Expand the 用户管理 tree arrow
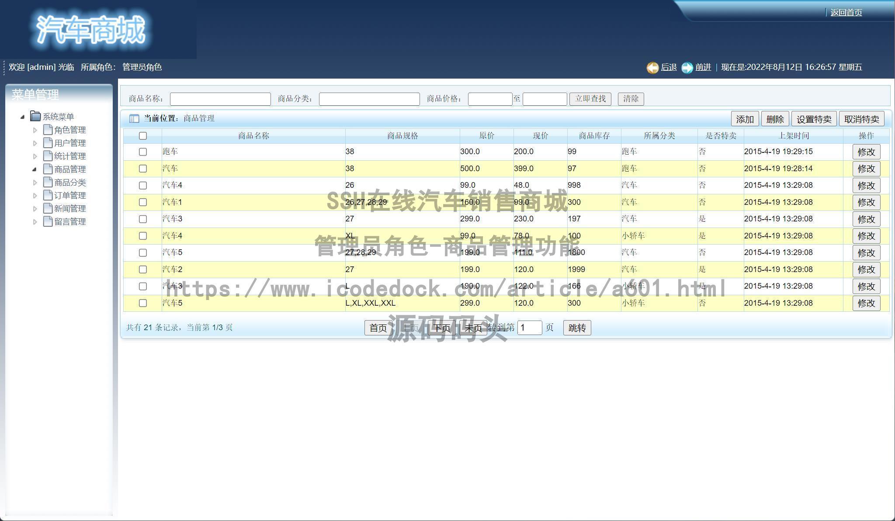The width and height of the screenshot is (895, 521). pos(35,143)
